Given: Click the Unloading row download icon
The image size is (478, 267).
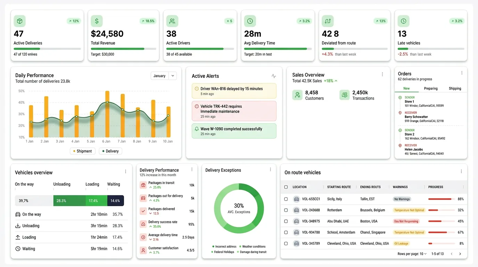Looking at the screenshot, I should (x=18, y=226).
